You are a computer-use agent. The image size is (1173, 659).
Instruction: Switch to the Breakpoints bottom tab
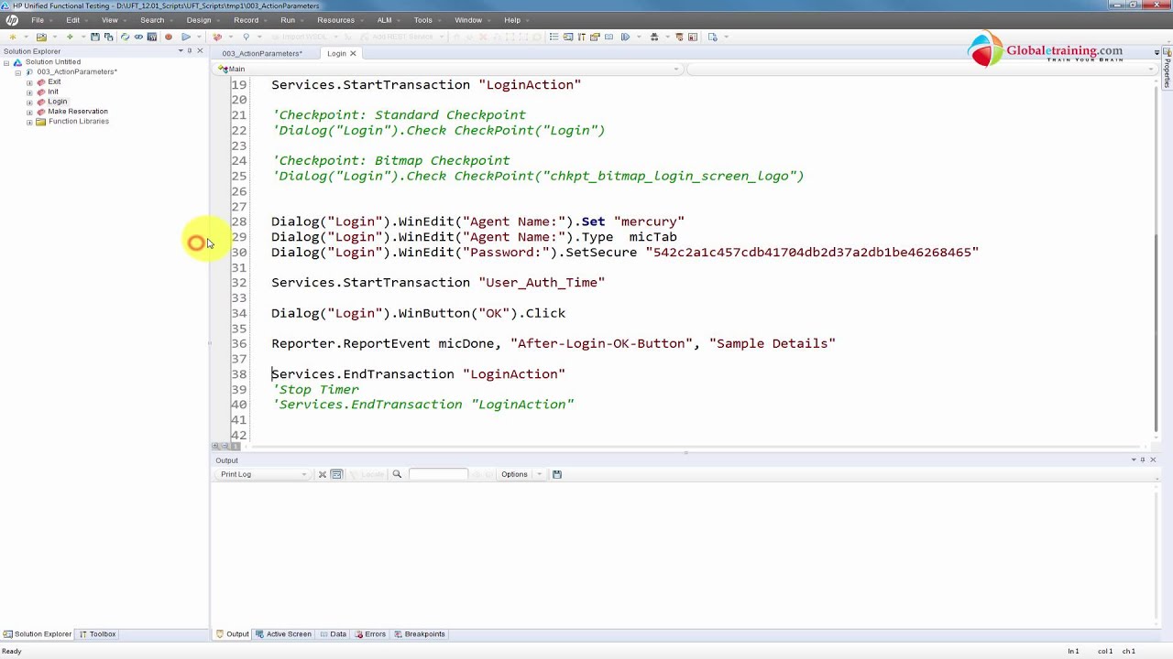420,634
